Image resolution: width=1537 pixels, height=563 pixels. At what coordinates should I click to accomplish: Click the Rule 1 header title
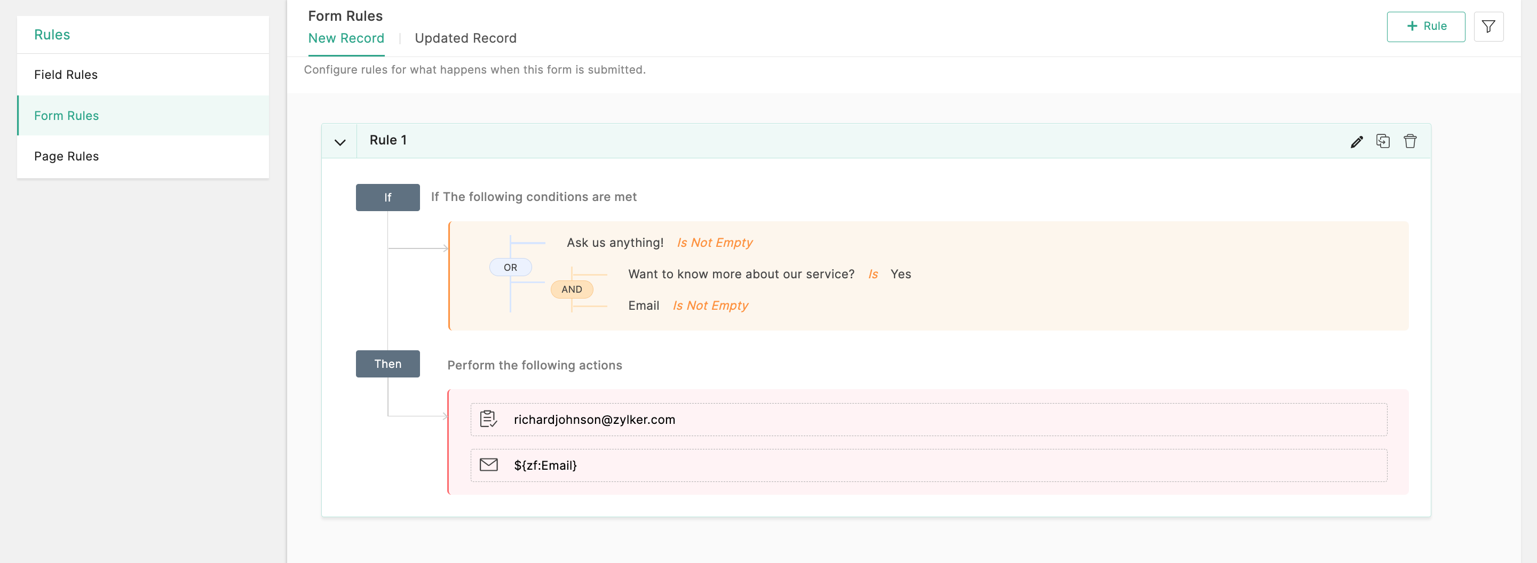(x=388, y=141)
